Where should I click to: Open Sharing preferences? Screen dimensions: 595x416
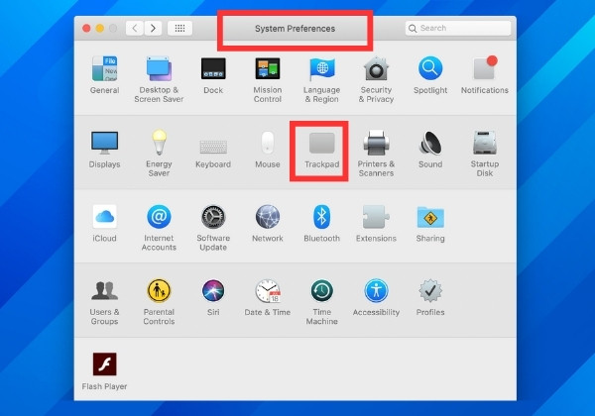430,224
